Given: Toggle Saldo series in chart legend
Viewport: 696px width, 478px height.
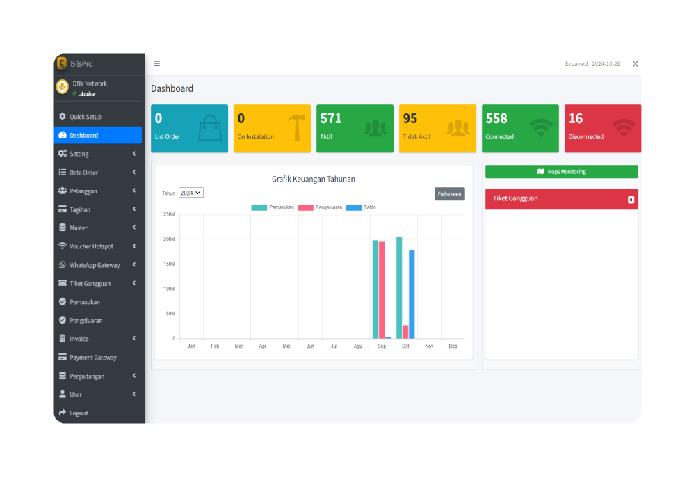Looking at the screenshot, I should tap(361, 207).
